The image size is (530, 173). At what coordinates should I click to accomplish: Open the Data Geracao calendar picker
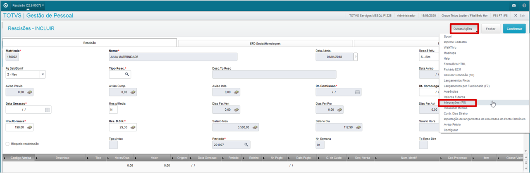click(x=48, y=110)
